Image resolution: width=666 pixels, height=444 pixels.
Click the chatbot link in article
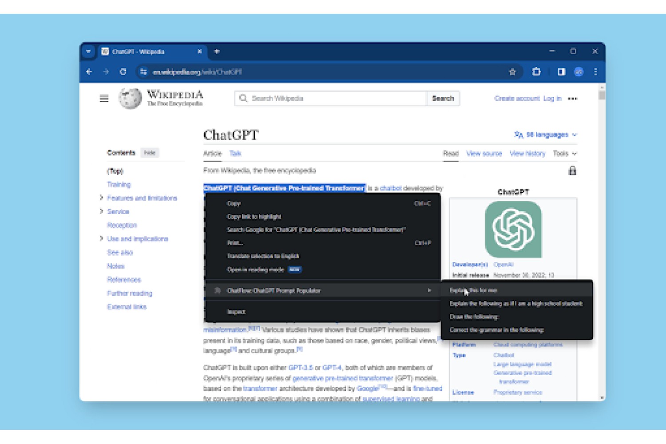coord(391,188)
